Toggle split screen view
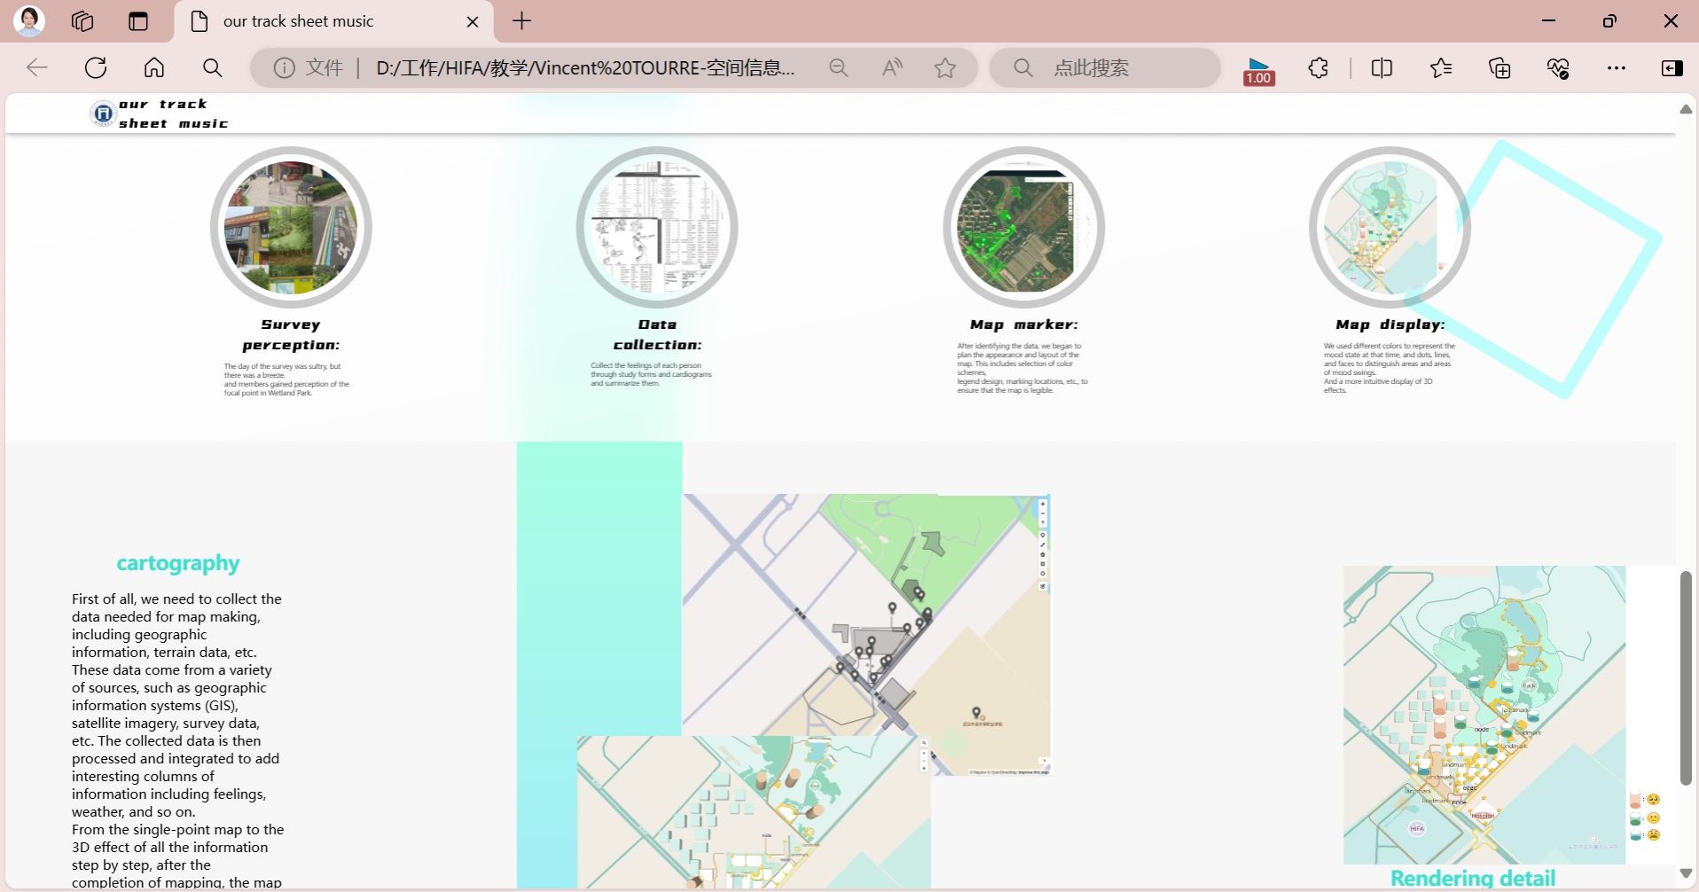The image size is (1699, 892). (x=1382, y=68)
